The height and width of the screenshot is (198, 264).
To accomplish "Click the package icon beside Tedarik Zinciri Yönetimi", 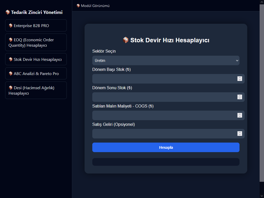I will pos(7,12).
